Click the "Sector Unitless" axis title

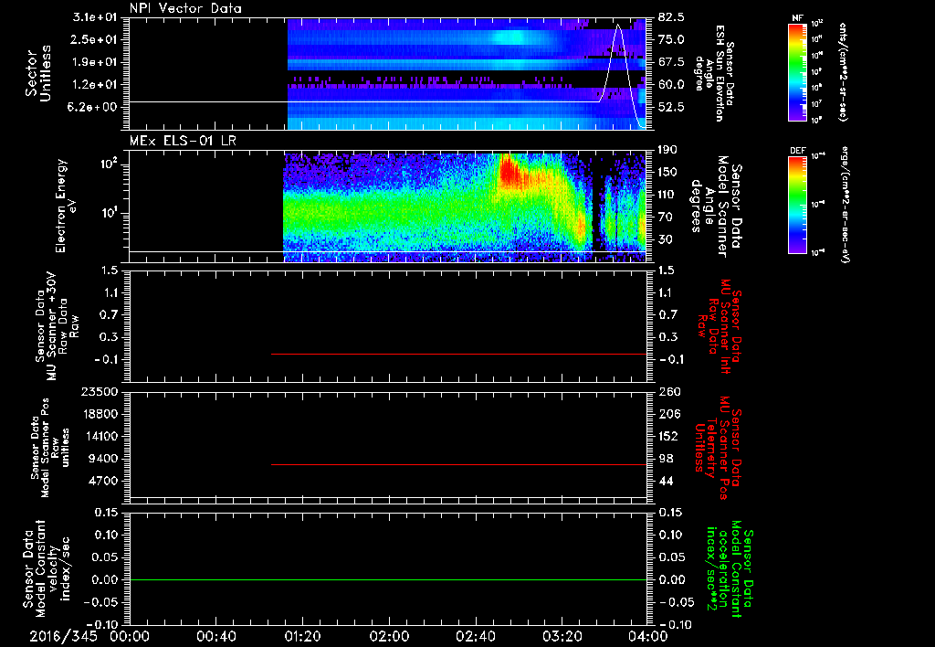(37, 74)
